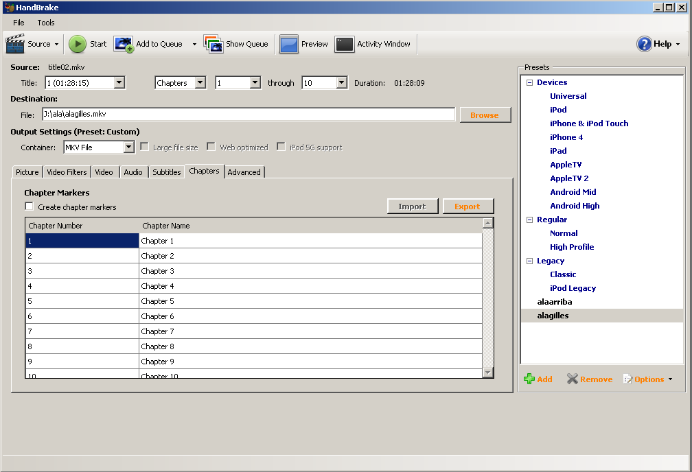Switch to the Video Filters tab

(x=67, y=172)
